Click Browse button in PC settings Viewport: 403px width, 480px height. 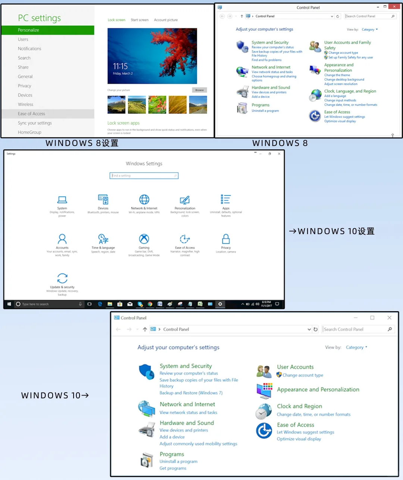click(x=200, y=90)
